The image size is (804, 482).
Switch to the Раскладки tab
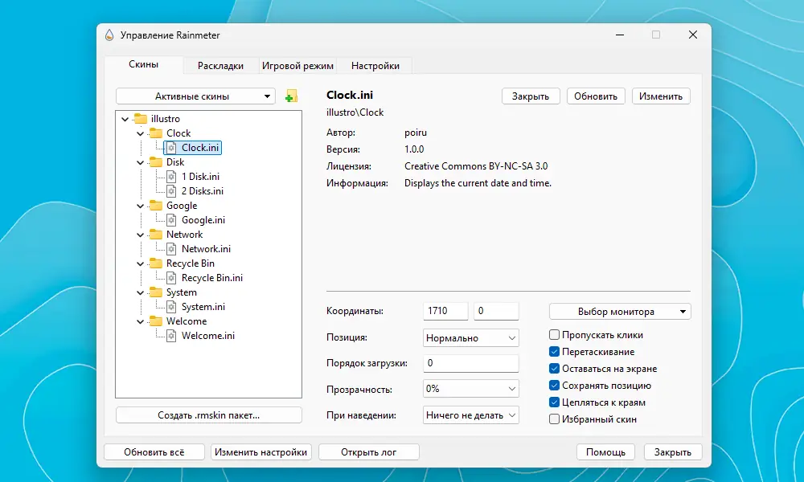coord(220,66)
